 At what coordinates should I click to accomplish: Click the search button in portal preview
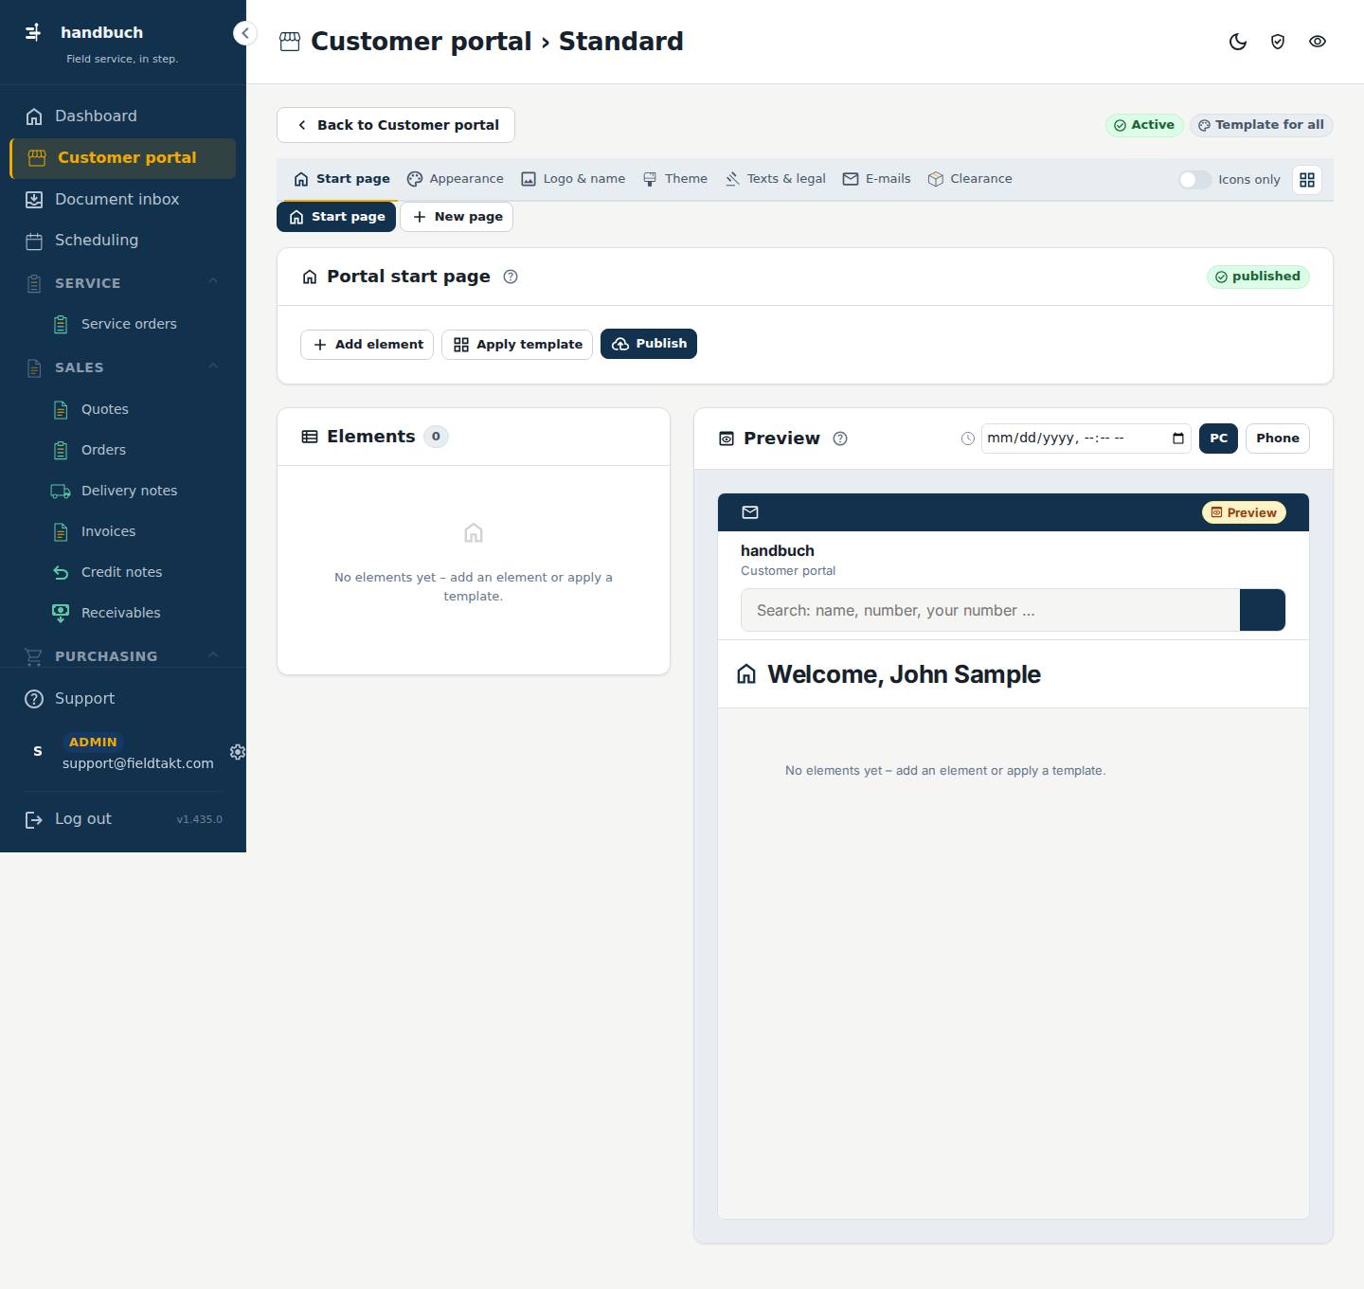[x=1263, y=610]
